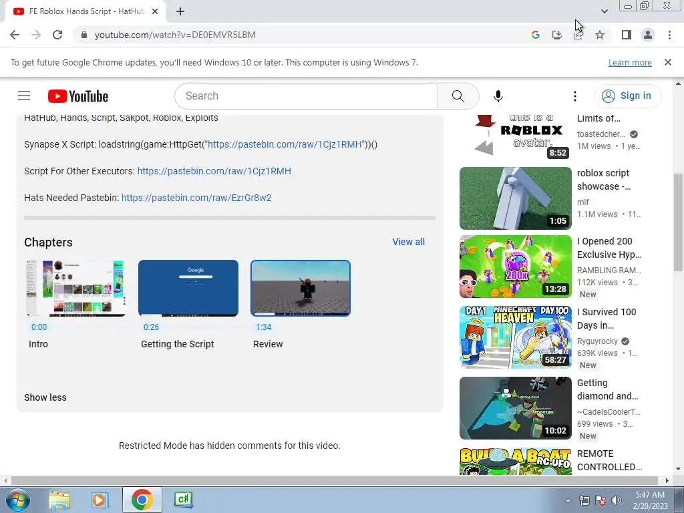Click the toastedcher channel name

point(601,134)
